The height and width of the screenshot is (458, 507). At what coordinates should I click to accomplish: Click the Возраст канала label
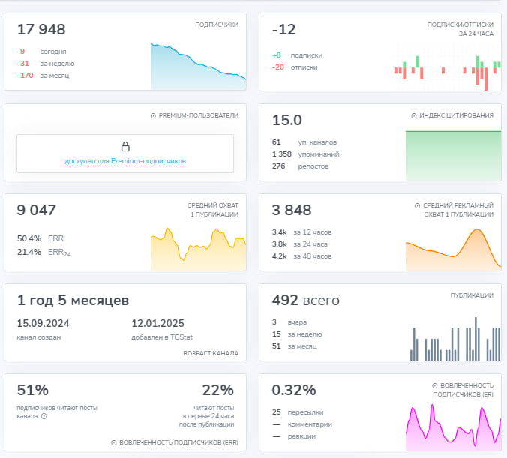click(211, 353)
